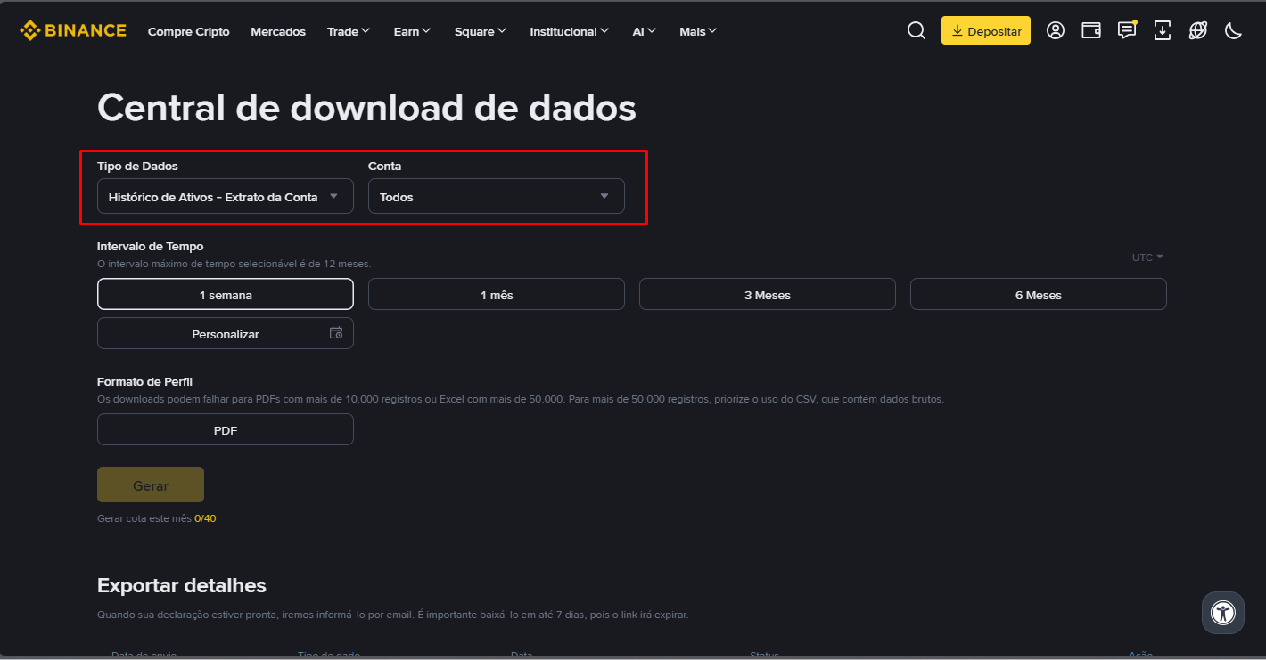Image resolution: width=1266 pixels, height=660 pixels.
Task: Choose Personalizar custom date range
Action: (x=226, y=334)
